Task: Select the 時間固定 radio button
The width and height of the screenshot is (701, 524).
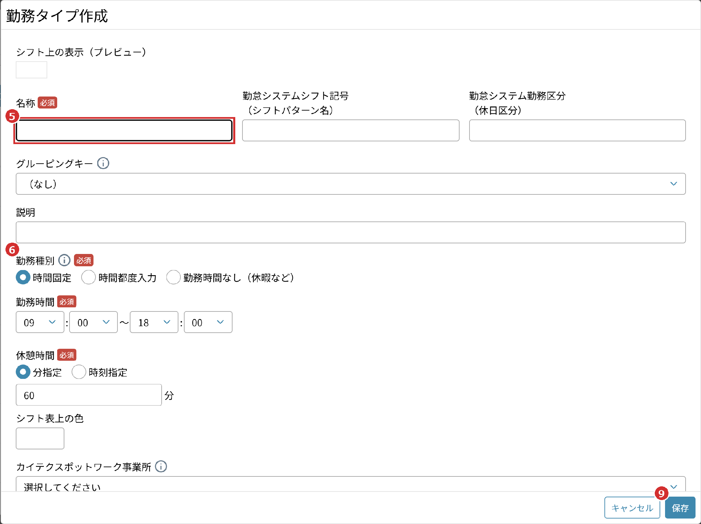Action: pos(23,277)
